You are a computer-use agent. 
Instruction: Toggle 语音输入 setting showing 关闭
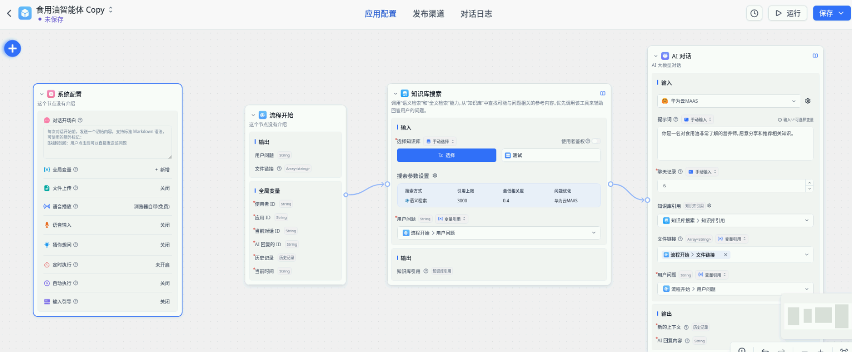tap(165, 225)
